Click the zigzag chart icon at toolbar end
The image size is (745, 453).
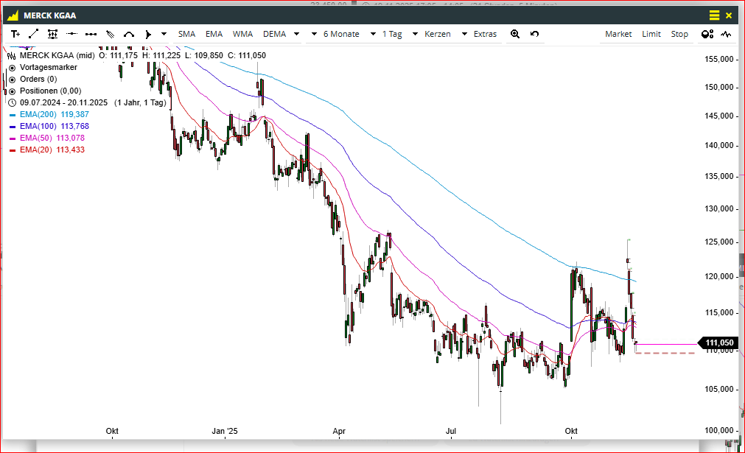click(x=726, y=34)
